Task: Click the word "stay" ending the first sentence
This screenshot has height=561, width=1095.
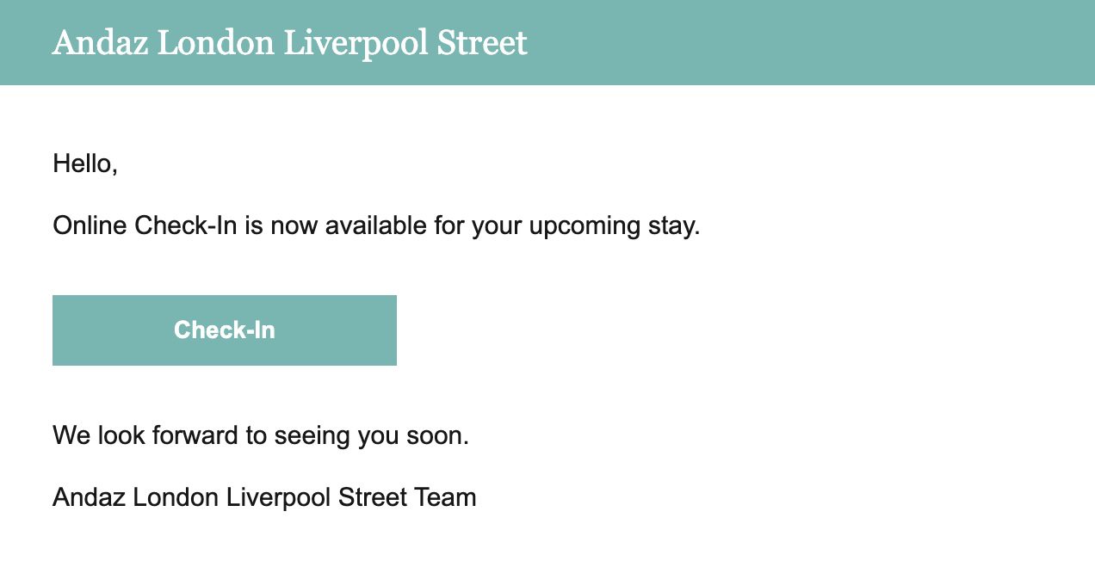Action: pos(673,225)
